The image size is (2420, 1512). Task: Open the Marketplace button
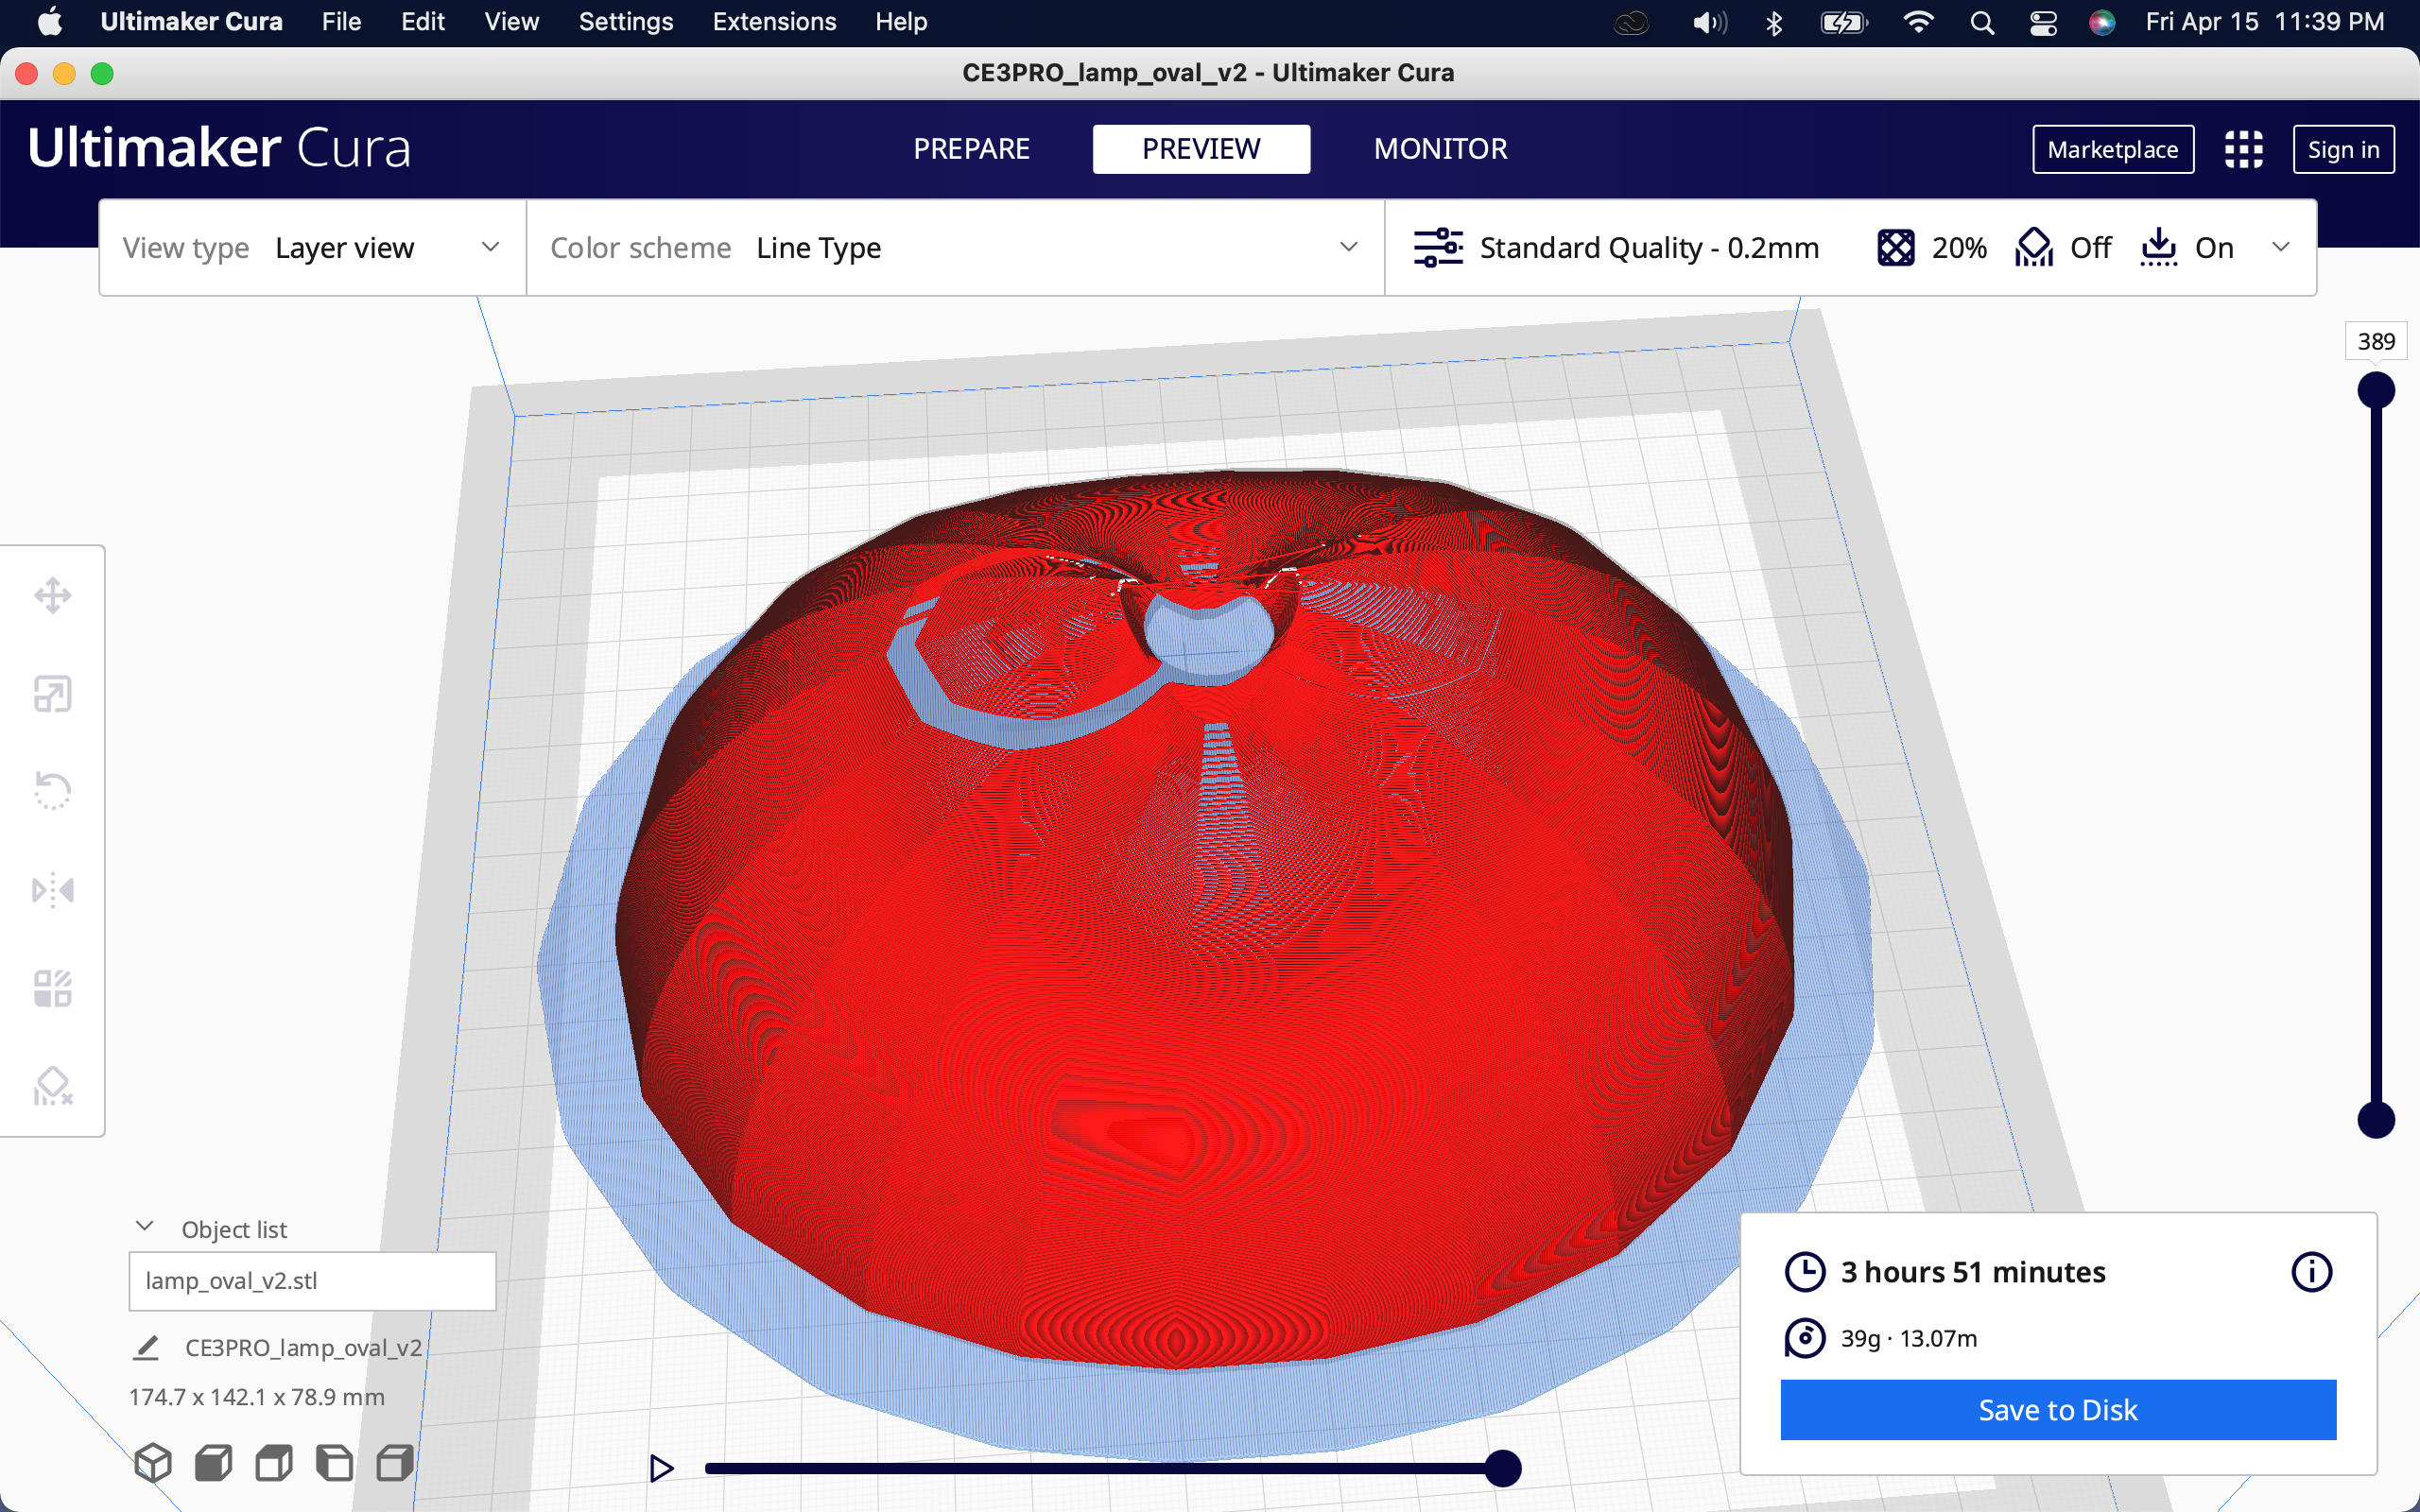[2112, 149]
